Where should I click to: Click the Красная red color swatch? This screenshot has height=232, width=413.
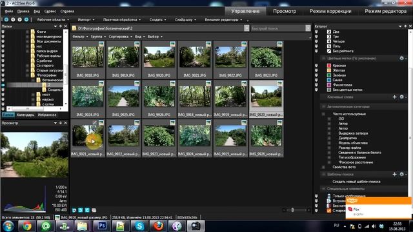[x=329, y=66]
